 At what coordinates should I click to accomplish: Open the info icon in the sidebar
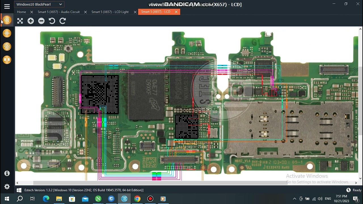[x=7, y=173]
